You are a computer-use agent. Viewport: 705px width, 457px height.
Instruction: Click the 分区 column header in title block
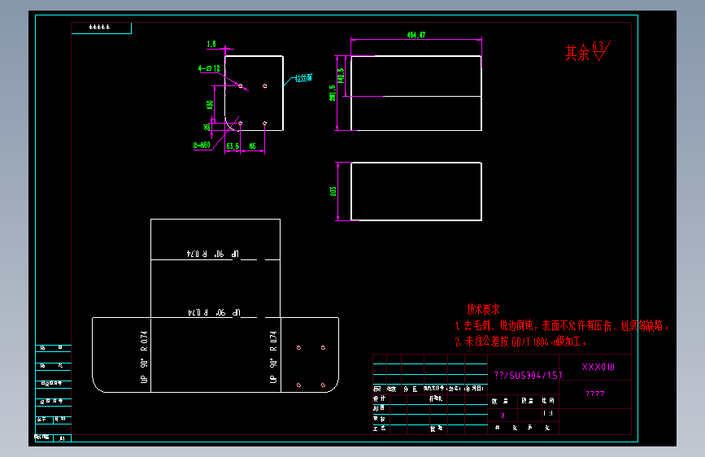pos(410,389)
